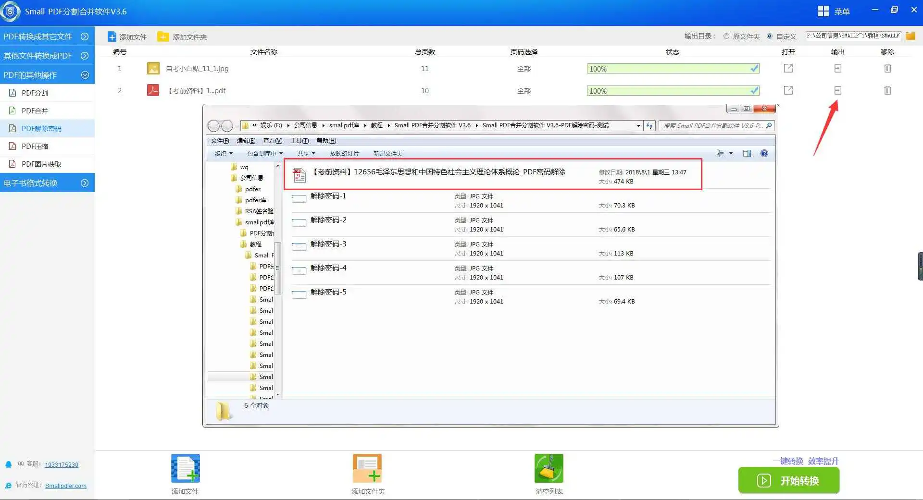Click the 100% progress bar of 自考小白贴_11_1.jpg
The image size is (923, 500).
pyautogui.click(x=673, y=69)
